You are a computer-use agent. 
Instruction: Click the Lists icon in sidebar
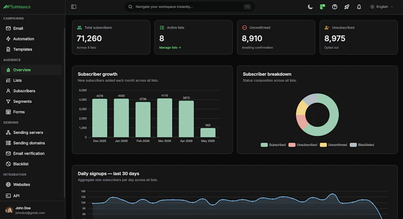pyautogui.click(x=8, y=80)
